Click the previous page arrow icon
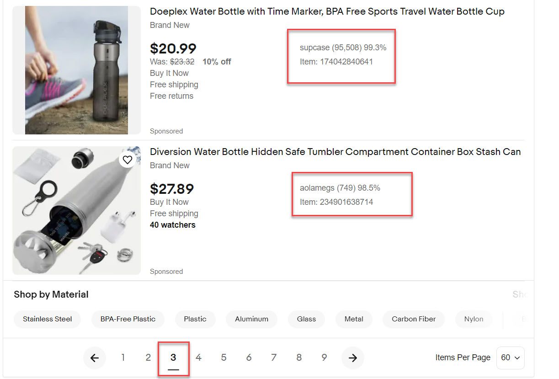This screenshot has height=379, width=559. [x=95, y=358]
